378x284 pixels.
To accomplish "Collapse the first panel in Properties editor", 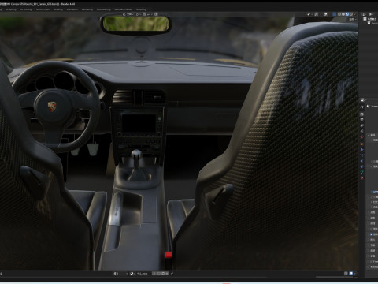I will pos(369,135).
